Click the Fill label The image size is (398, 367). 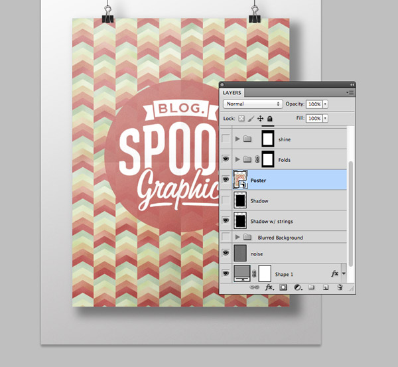pyautogui.click(x=300, y=118)
